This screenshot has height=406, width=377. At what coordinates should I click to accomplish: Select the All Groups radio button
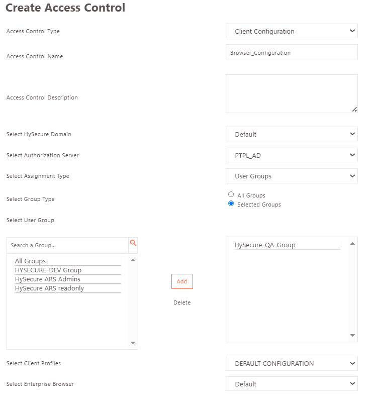231,194
